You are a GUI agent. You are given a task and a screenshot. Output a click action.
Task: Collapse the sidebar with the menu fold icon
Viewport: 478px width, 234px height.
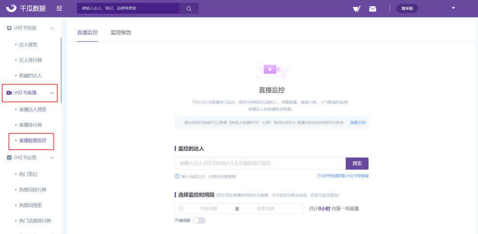pyautogui.click(x=59, y=8)
